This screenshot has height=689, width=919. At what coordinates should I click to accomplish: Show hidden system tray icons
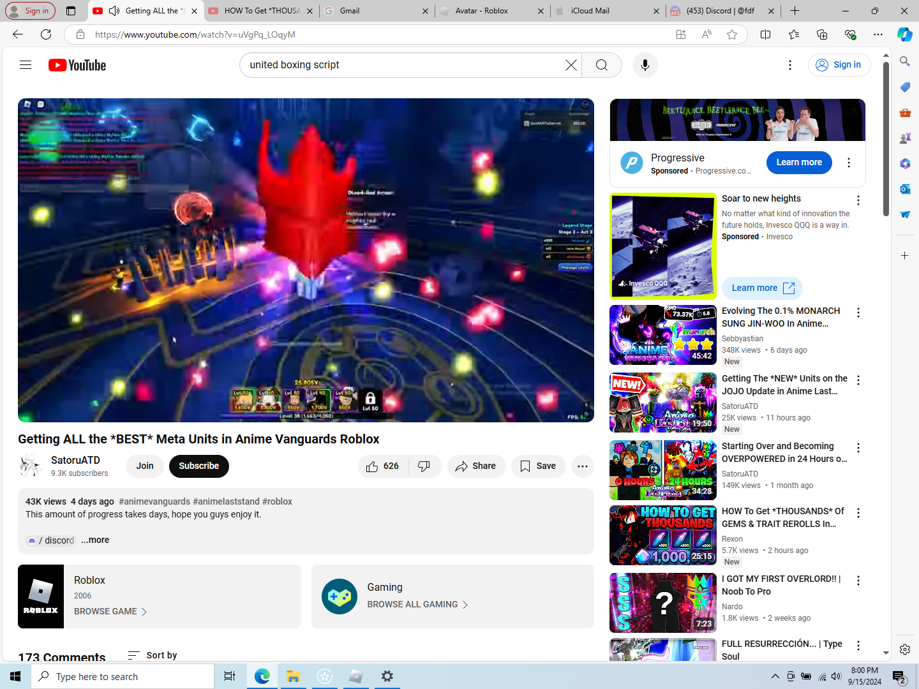[775, 676]
